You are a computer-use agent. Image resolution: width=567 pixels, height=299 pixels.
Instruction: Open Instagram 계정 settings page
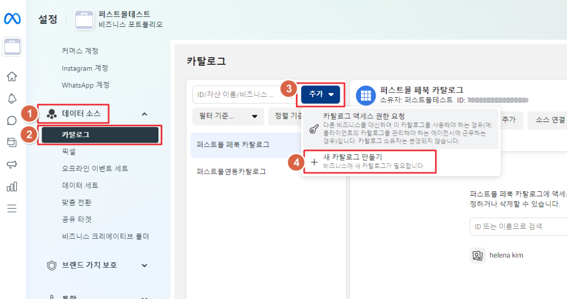[x=85, y=68]
